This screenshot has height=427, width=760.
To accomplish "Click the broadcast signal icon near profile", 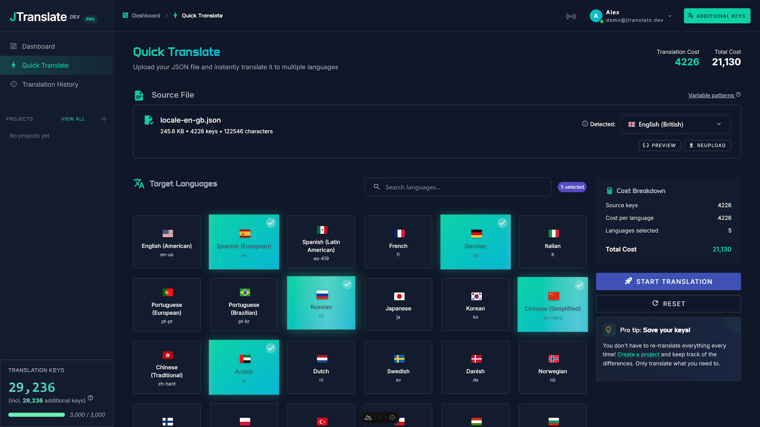I will pos(571,16).
